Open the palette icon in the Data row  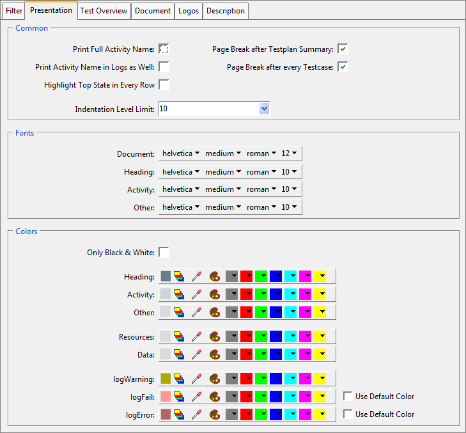pos(215,354)
